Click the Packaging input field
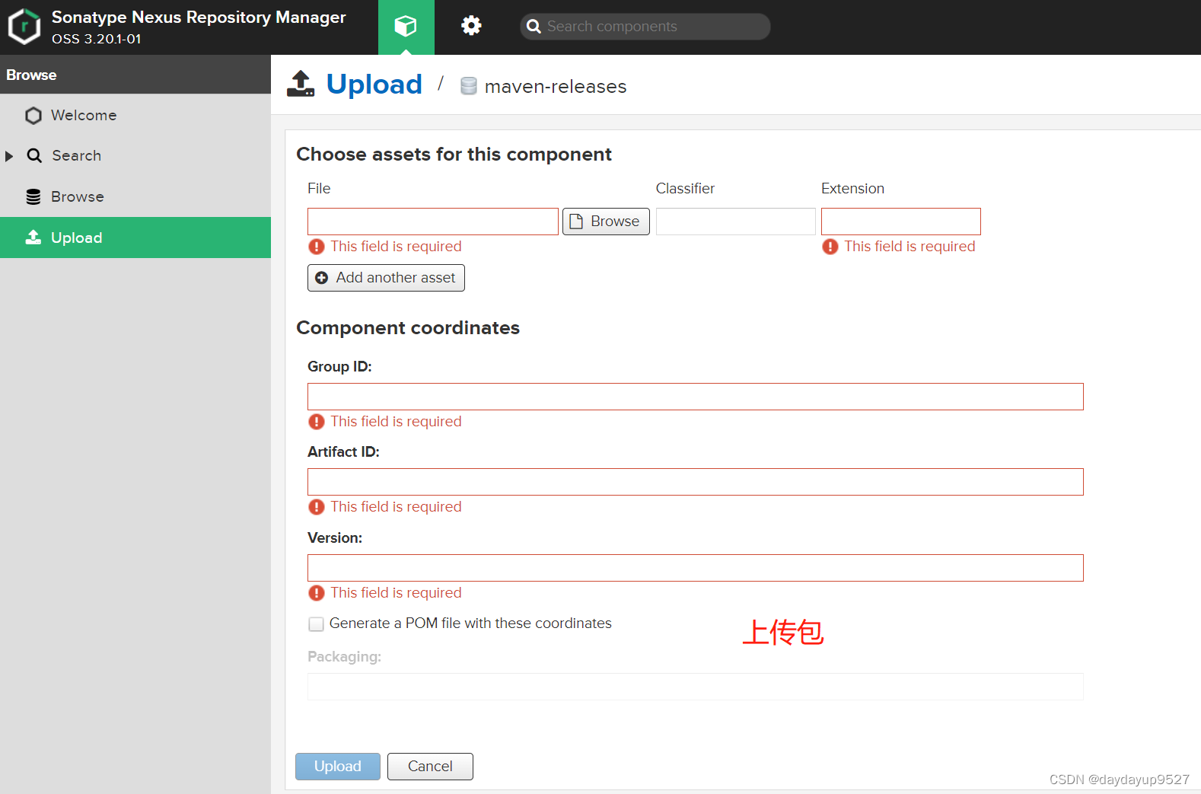Image resolution: width=1201 pixels, height=794 pixels. 696,687
